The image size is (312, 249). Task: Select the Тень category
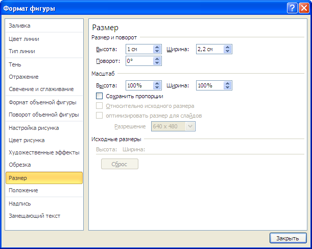tap(15, 64)
